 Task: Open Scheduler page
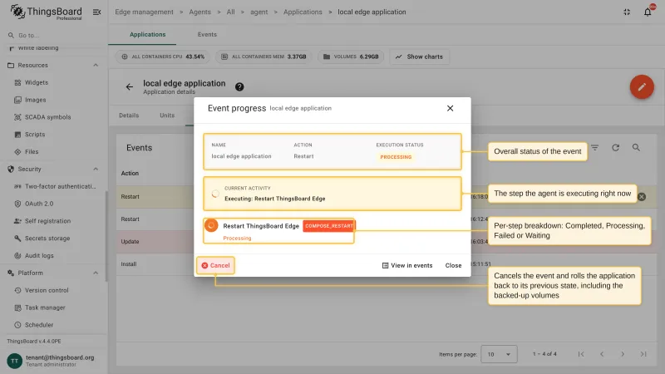click(x=39, y=325)
